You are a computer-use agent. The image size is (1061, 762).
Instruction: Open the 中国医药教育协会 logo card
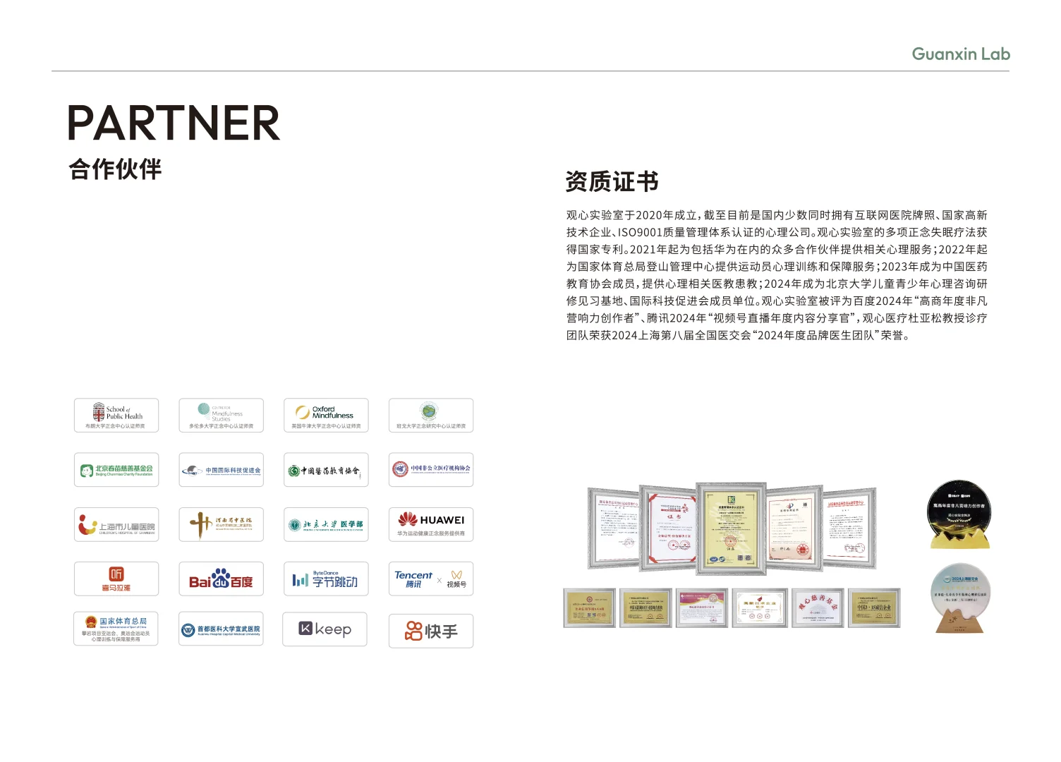pyautogui.click(x=326, y=470)
